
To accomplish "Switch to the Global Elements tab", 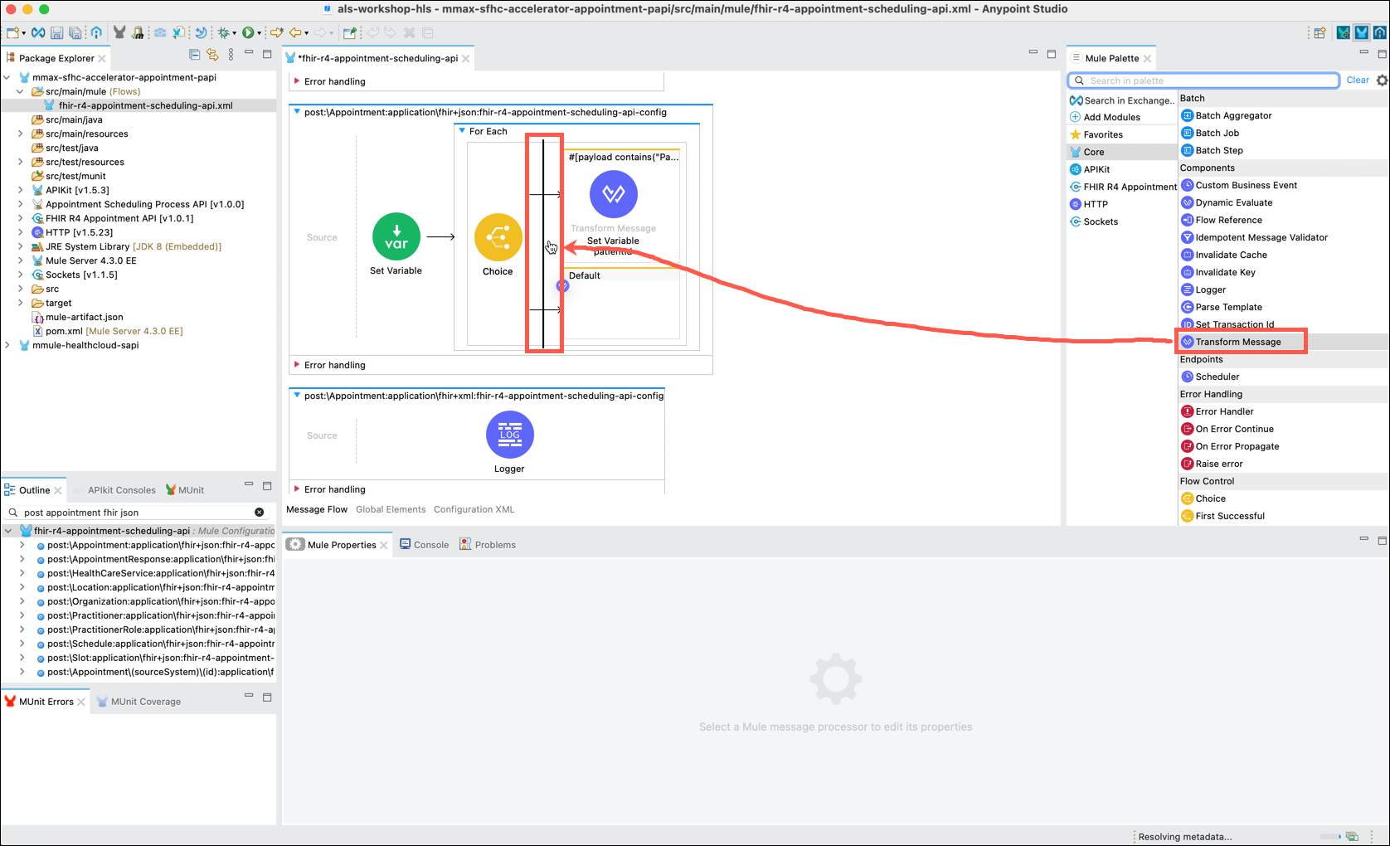I will tap(391, 509).
